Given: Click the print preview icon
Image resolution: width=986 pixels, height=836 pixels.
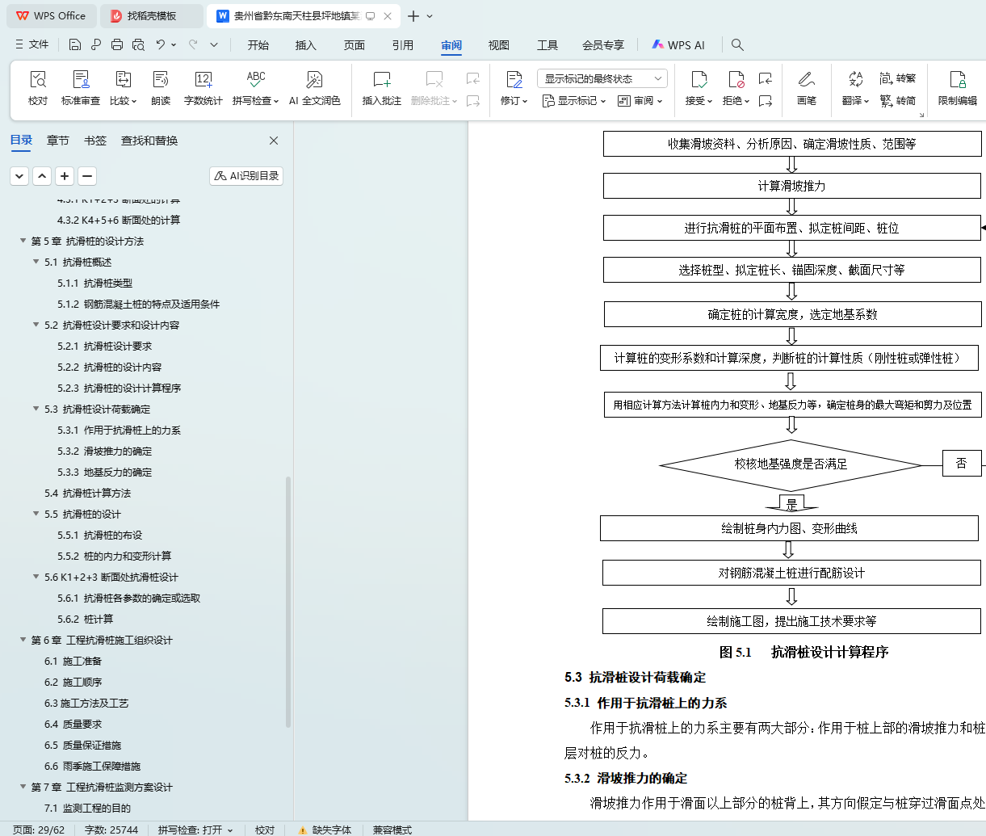Looking at the screenshot, I should coord(138,44).
